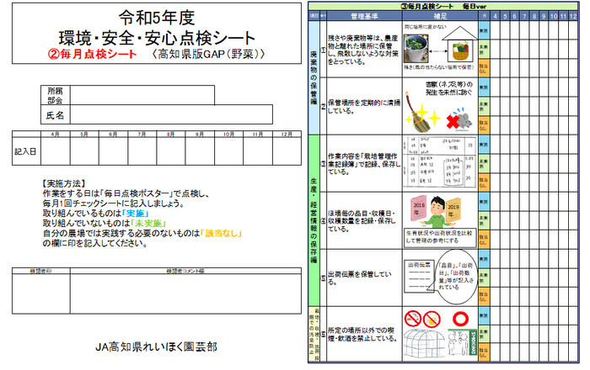Click the 記入日 cell under 8月
This screenshot has width=590, height=370.
[x=171, y=151]
